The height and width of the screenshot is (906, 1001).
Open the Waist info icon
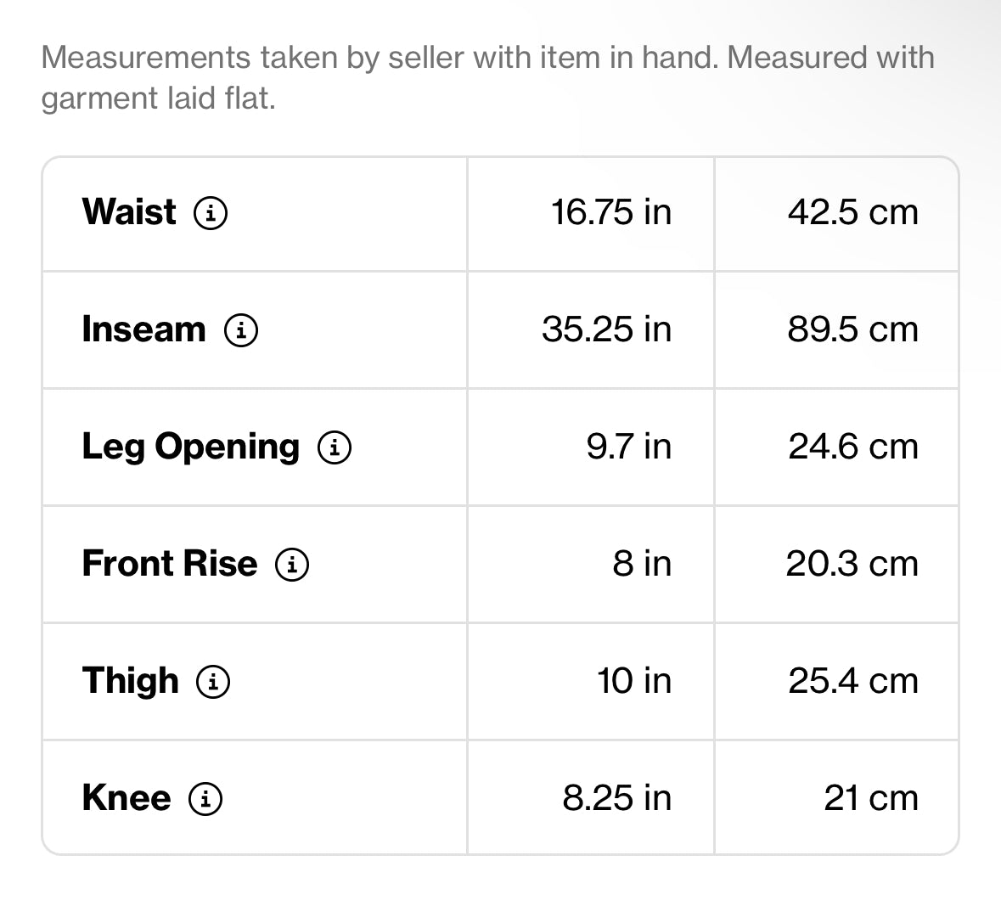click(211, 212)
